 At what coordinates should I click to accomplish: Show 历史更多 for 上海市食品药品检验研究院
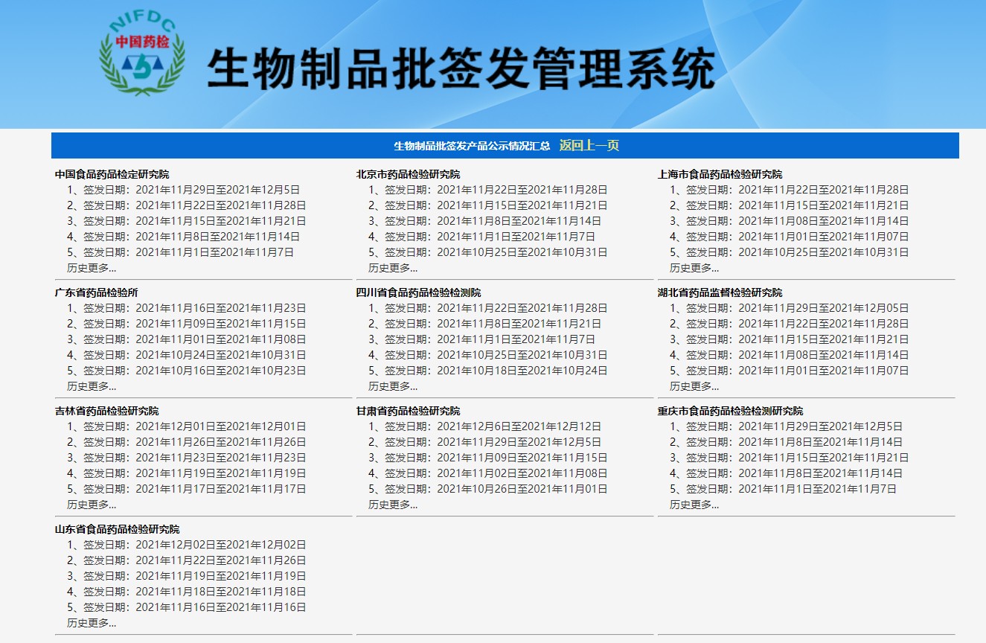pos(694,268)
